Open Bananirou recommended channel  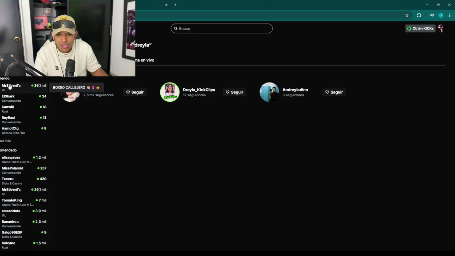pos(24,223)
